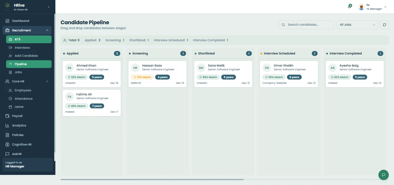Open Analytics in the sidebar
Screen dimensions: 394x185
click(x=27, y=125)
